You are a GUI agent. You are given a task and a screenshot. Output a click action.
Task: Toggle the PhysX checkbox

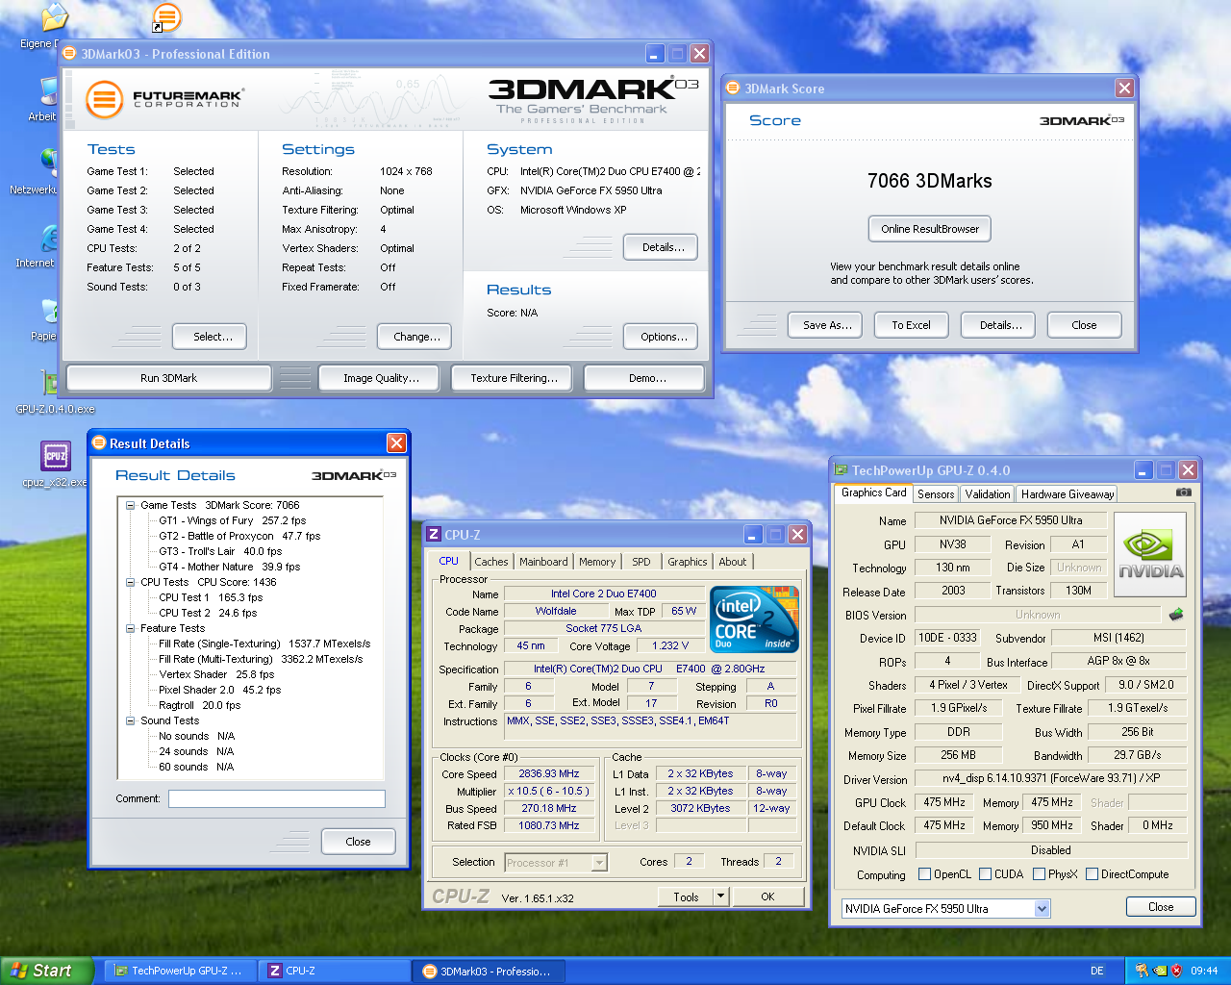point(1039,874)
